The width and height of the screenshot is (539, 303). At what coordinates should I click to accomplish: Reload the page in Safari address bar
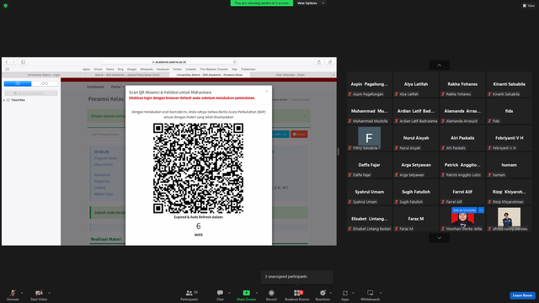click(234, 61)
